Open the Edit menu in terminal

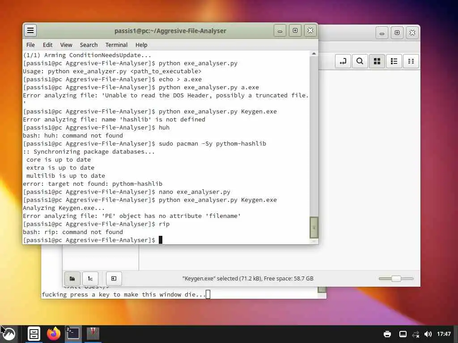point(47,45)
